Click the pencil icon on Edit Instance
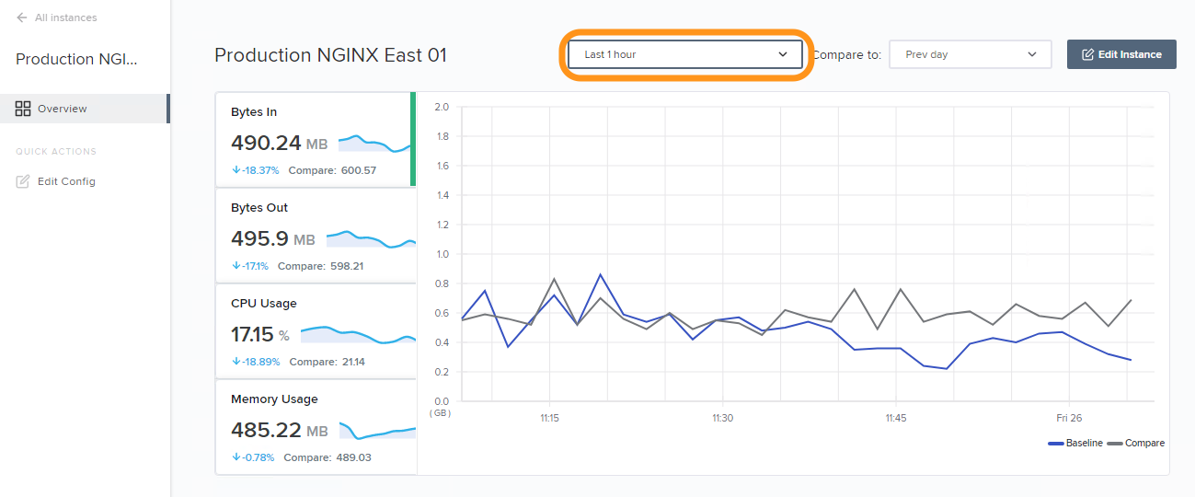Image resolution: width=1195 pixels, height=497 pixels. coord(1087,54)
